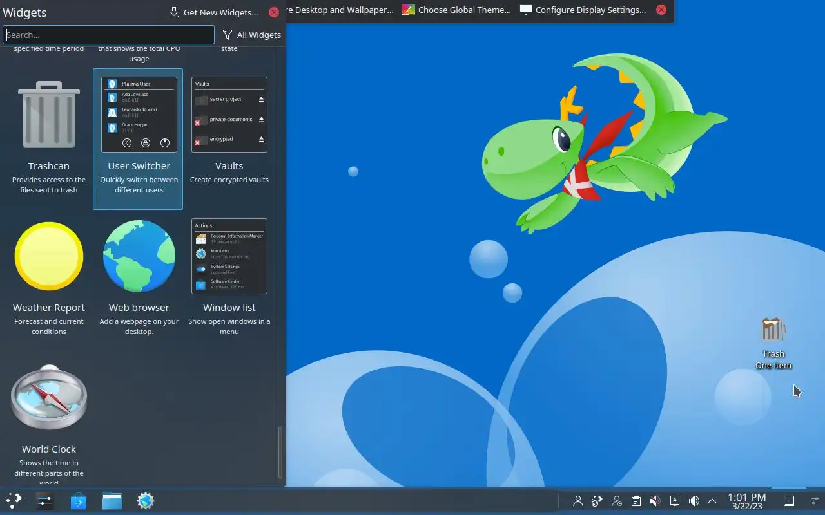This screenshot has width=825, height=515.
Task: Click the globe-with-arrow tray icon
Action: coord(597,501)
